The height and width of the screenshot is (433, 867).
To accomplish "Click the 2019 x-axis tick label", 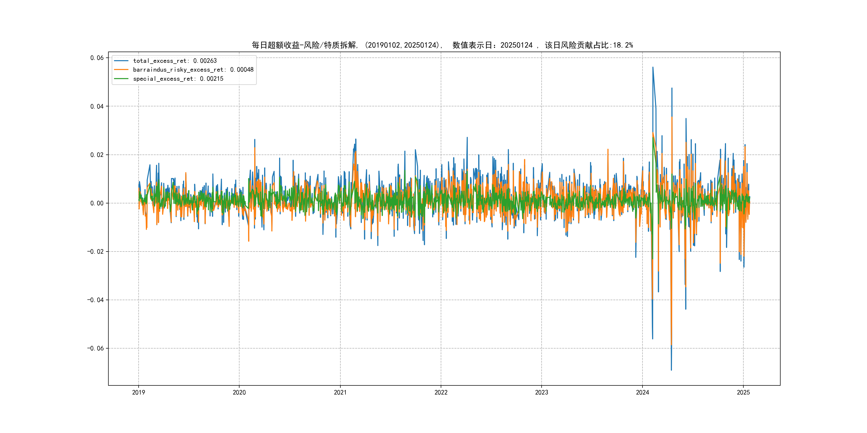I will [x=138, y=392].
